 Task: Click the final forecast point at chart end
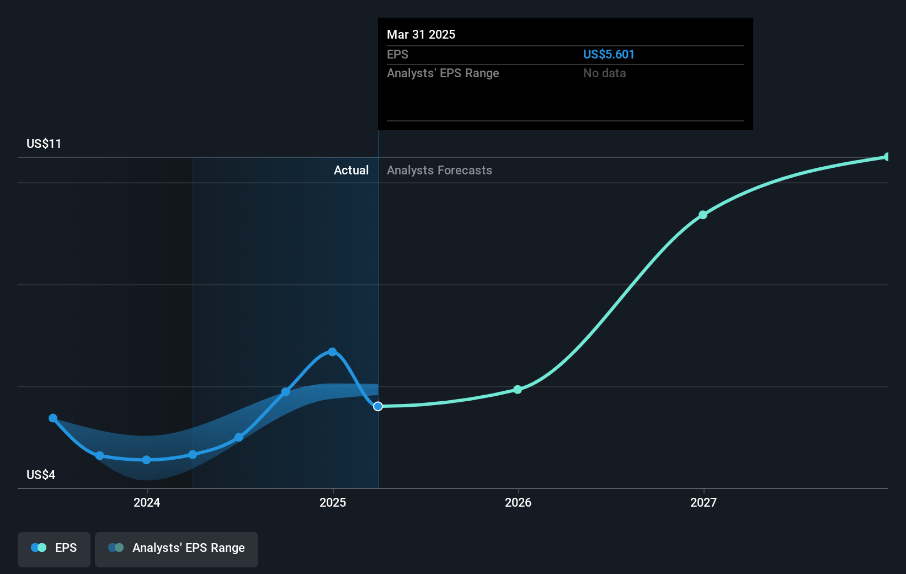[x=887, y=157]
